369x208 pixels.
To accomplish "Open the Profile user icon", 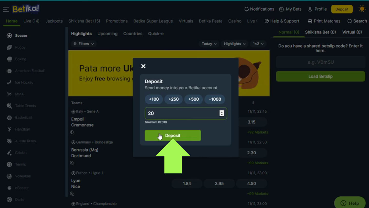I will click(x=310, y=9).
